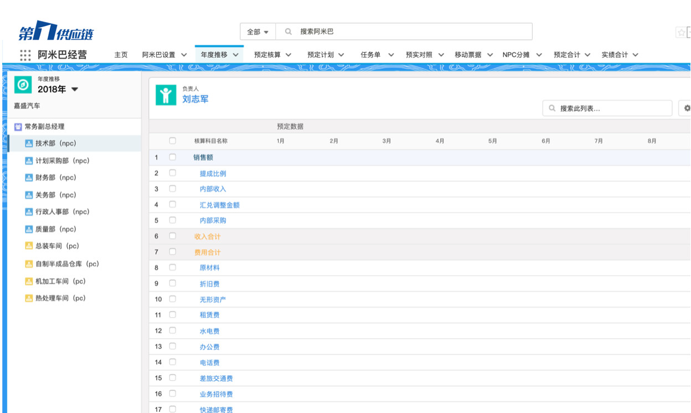Click the 自制半成品仓库 (pc) yellow icon
Screen dimensions: 691x413
tap(29, 264)
